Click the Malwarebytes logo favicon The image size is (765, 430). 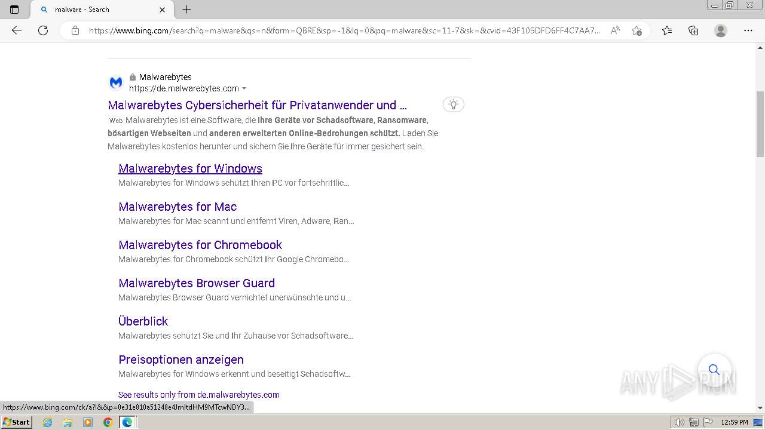tap(116, 82)
